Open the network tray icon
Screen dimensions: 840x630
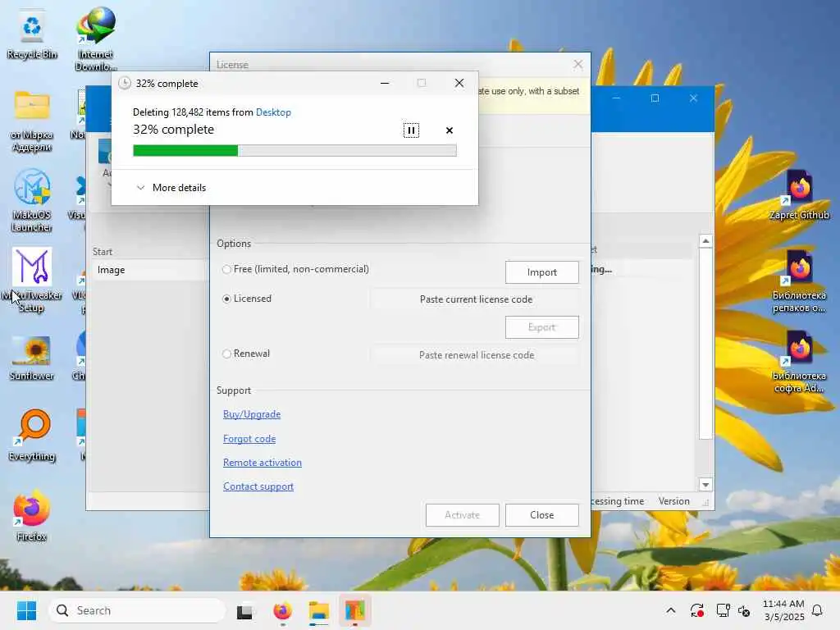coord(724,610)
